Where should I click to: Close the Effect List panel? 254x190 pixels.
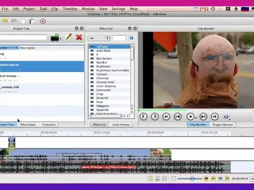coord(135,28)
